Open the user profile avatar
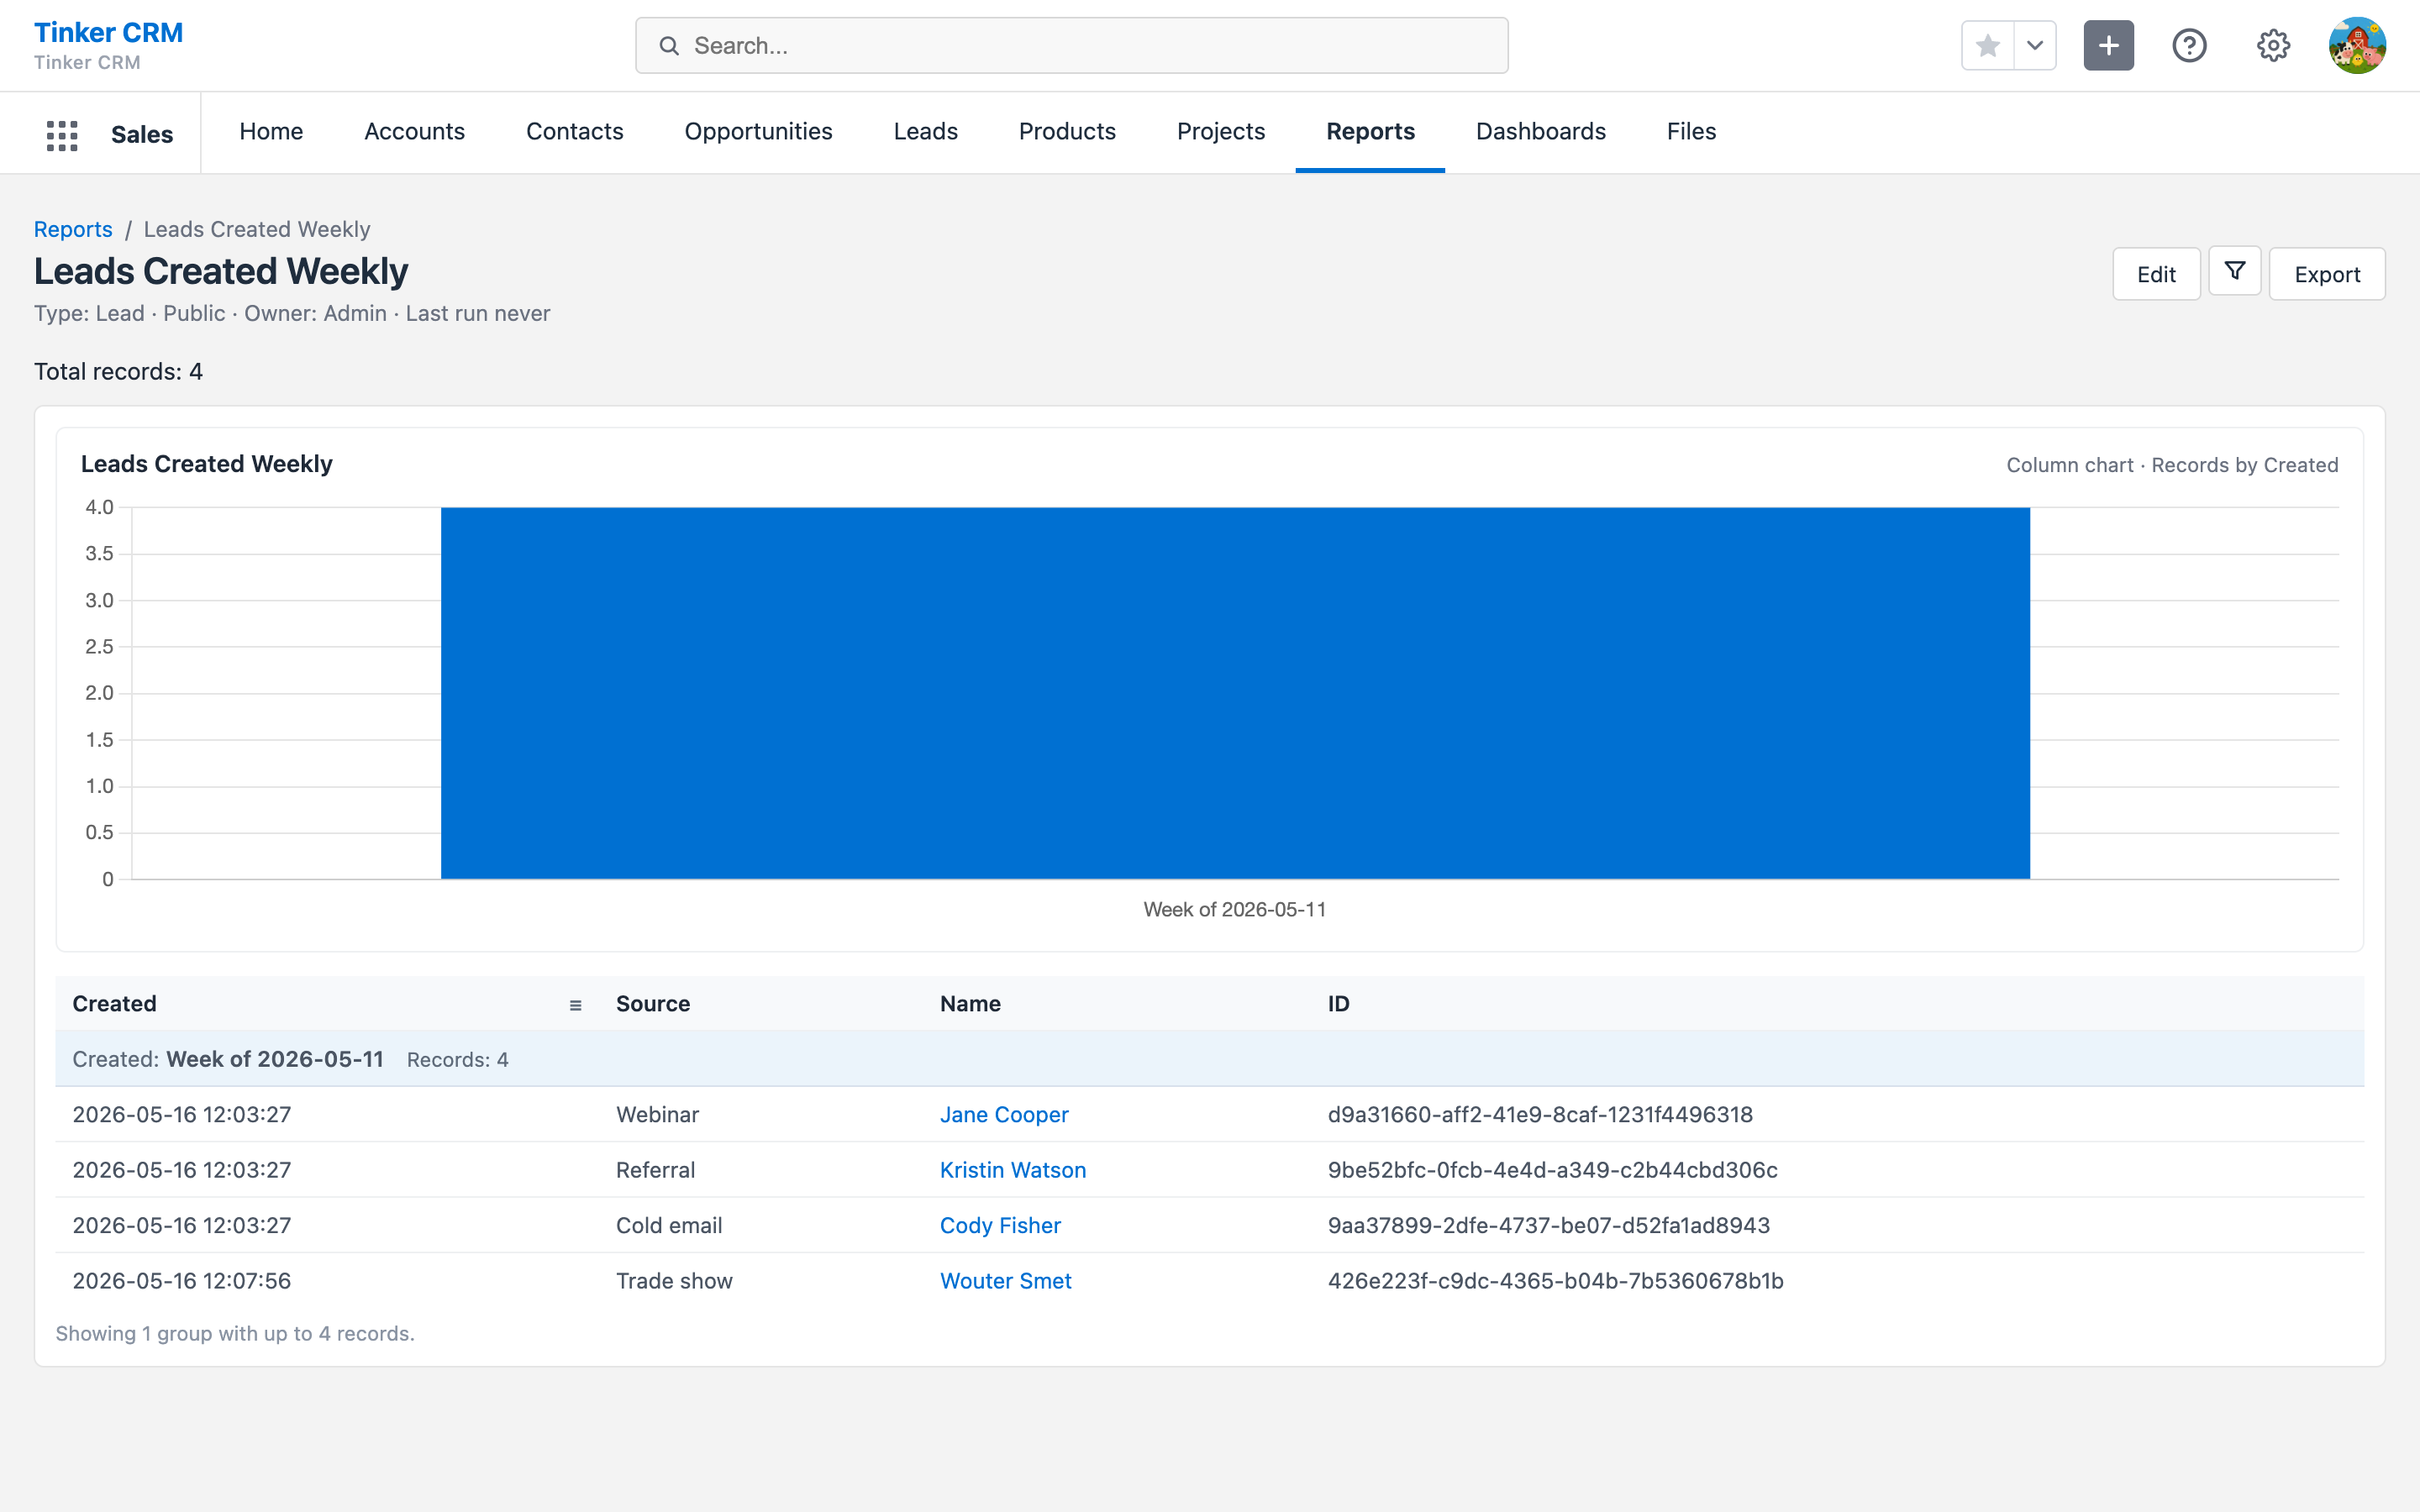The image size is (2420, 1512). (2357, 46)
